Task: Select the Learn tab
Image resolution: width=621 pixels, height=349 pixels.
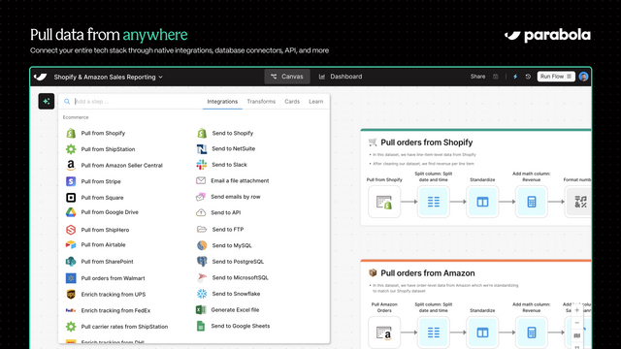Action: pyautogui.click(x=316, y=102)
